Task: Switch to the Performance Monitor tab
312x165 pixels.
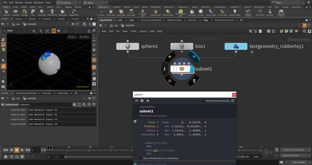Action: pos(224,20)
